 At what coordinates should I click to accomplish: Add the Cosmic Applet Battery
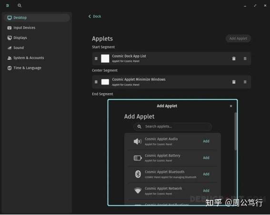click(x=206, y=158)
